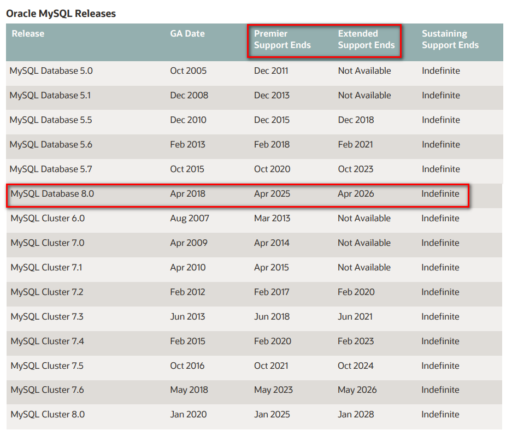Click the 'Apr 2025' premier support cell

pos(272,193)
